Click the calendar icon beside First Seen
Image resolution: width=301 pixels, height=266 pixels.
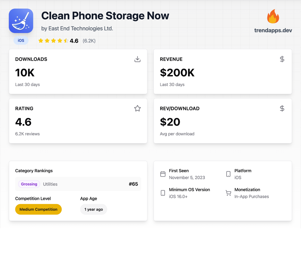coord(163,174)
